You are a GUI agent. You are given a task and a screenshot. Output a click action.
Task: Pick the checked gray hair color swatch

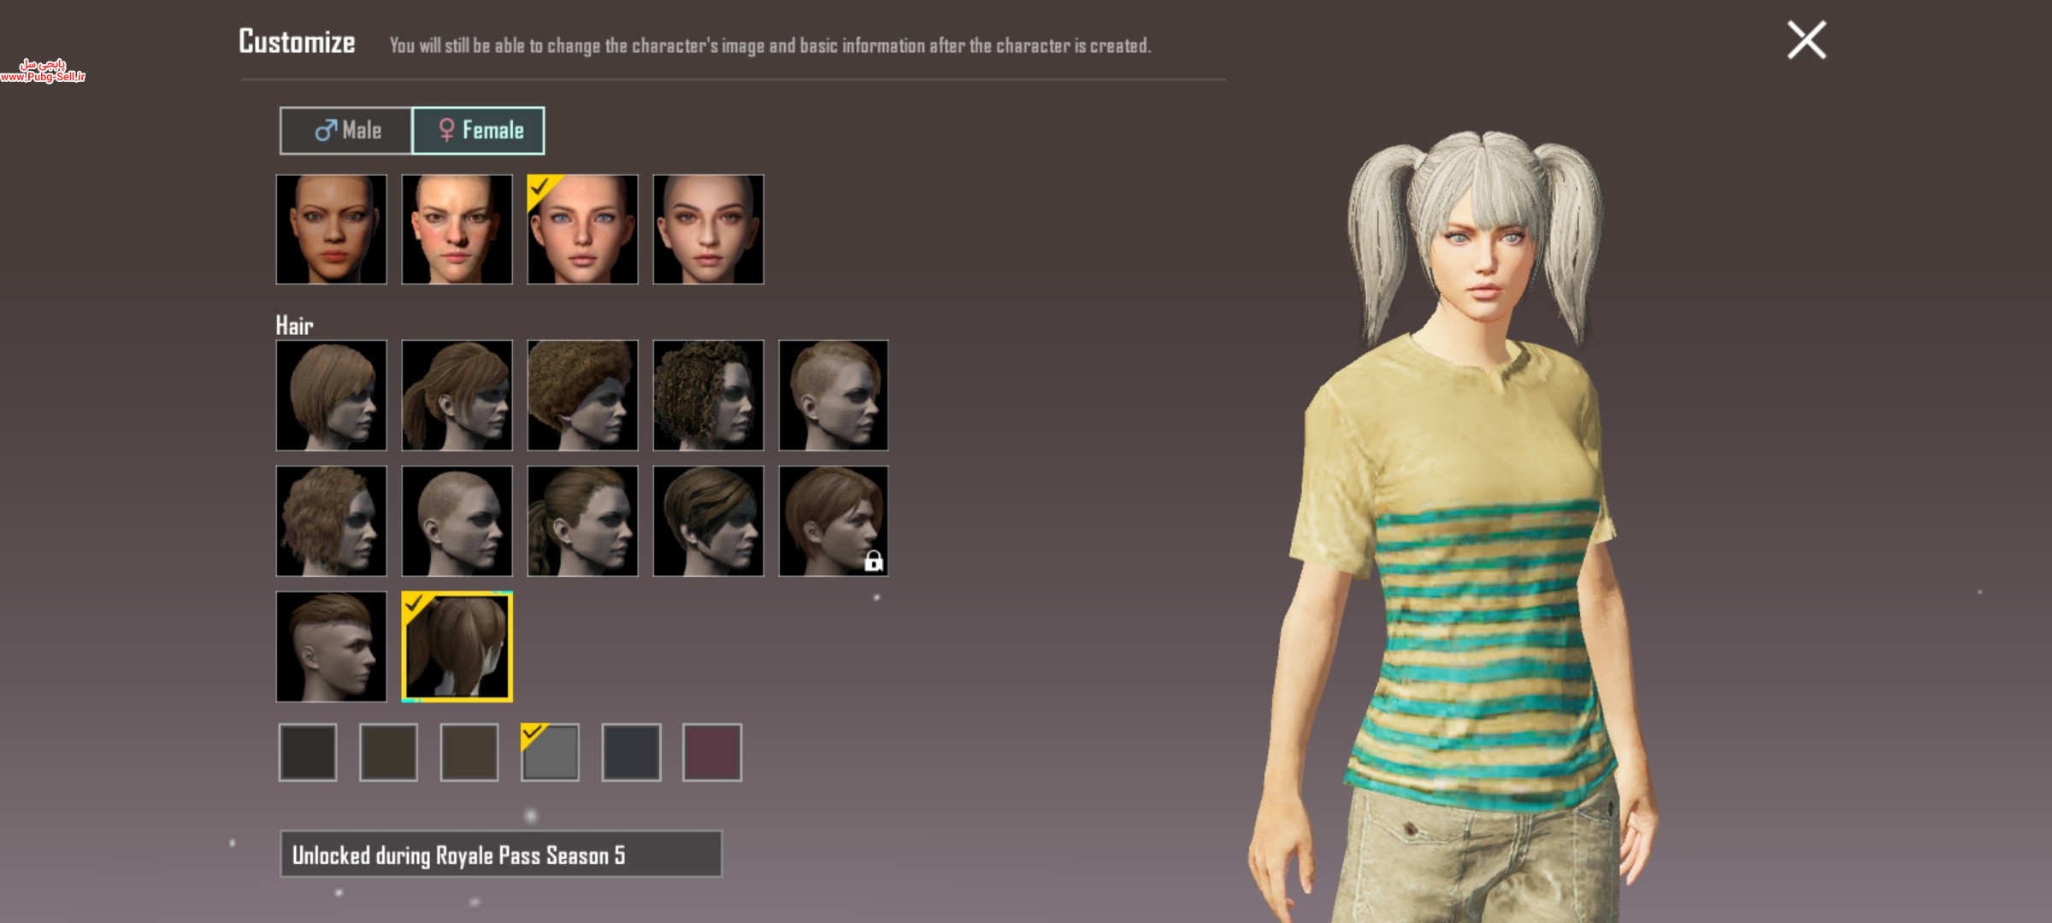(551, 752)
